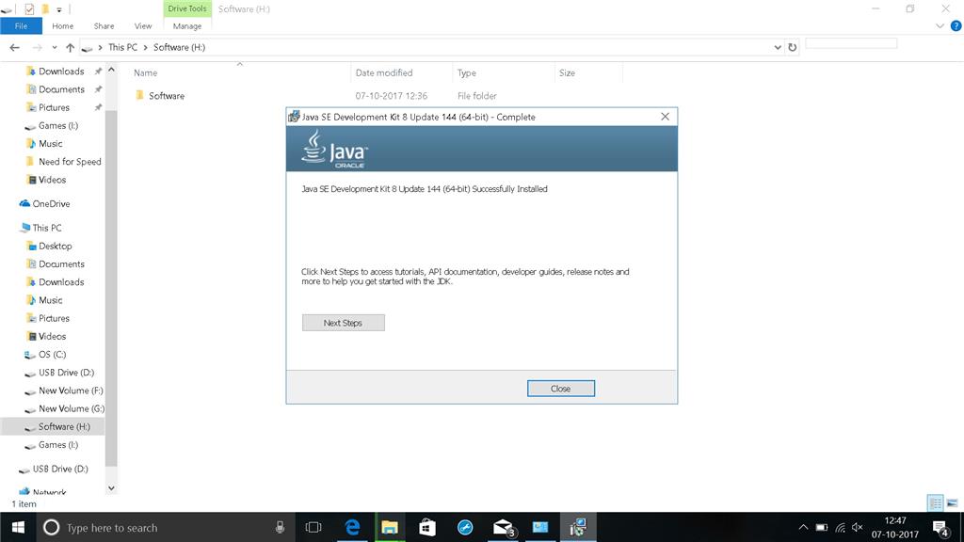Open File Explorer from taskbar
This screenshot has width=964, height=542.
pos(390,527)
